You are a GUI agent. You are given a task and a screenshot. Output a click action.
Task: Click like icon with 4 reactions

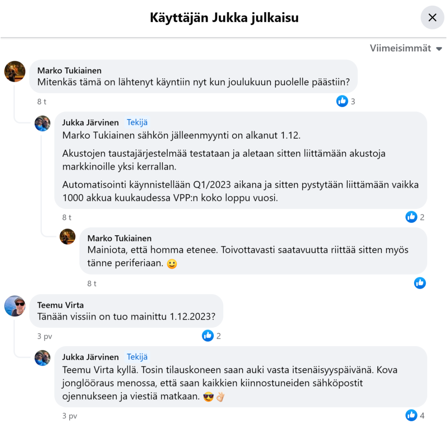(411, 415)
